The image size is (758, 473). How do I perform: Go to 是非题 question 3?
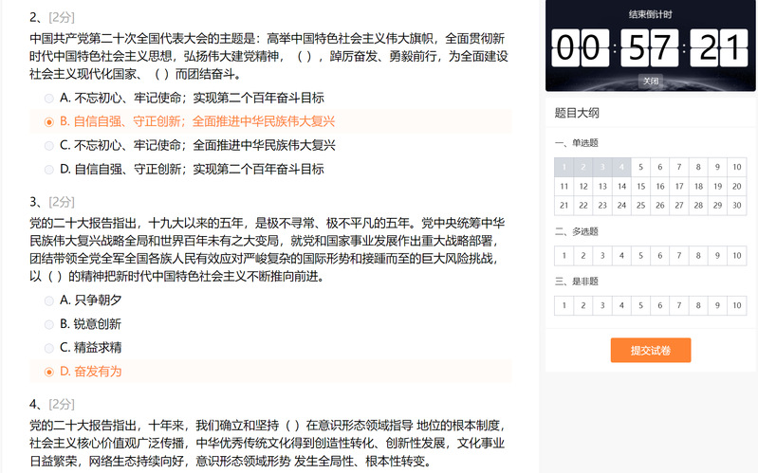(x=602, y=305)
